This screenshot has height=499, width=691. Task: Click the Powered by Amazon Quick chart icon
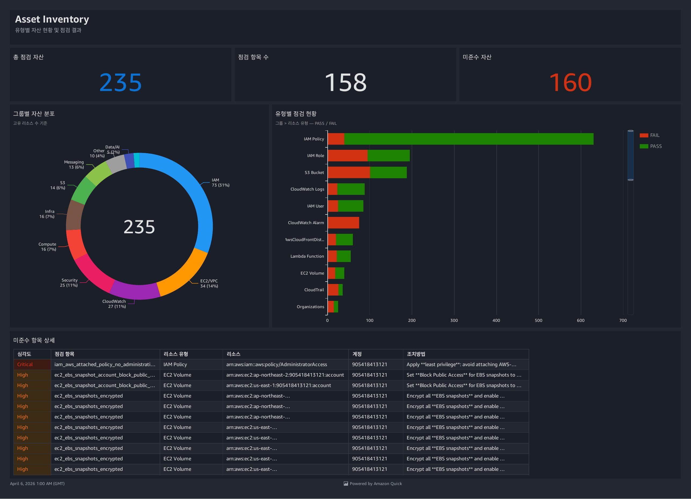[346, 483]
